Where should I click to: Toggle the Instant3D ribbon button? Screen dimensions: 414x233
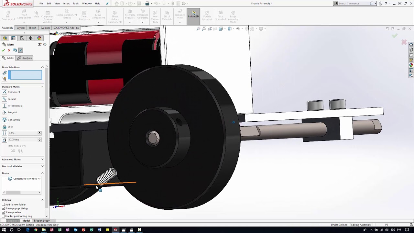pos(193,16)
